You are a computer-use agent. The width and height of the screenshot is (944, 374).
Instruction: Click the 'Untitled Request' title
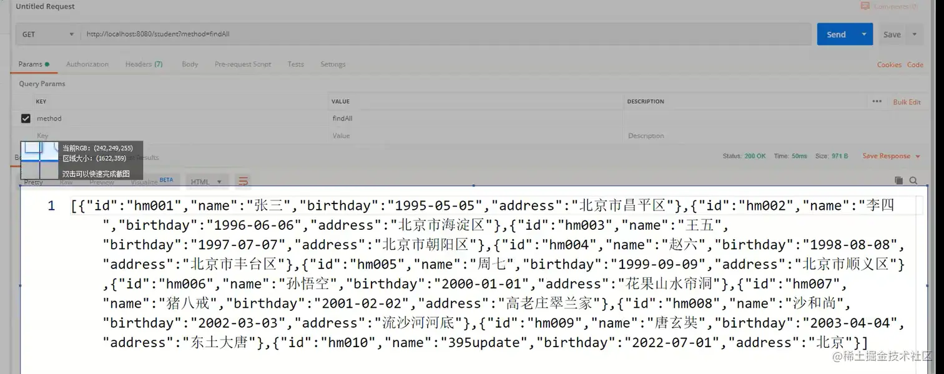point(45,6)
